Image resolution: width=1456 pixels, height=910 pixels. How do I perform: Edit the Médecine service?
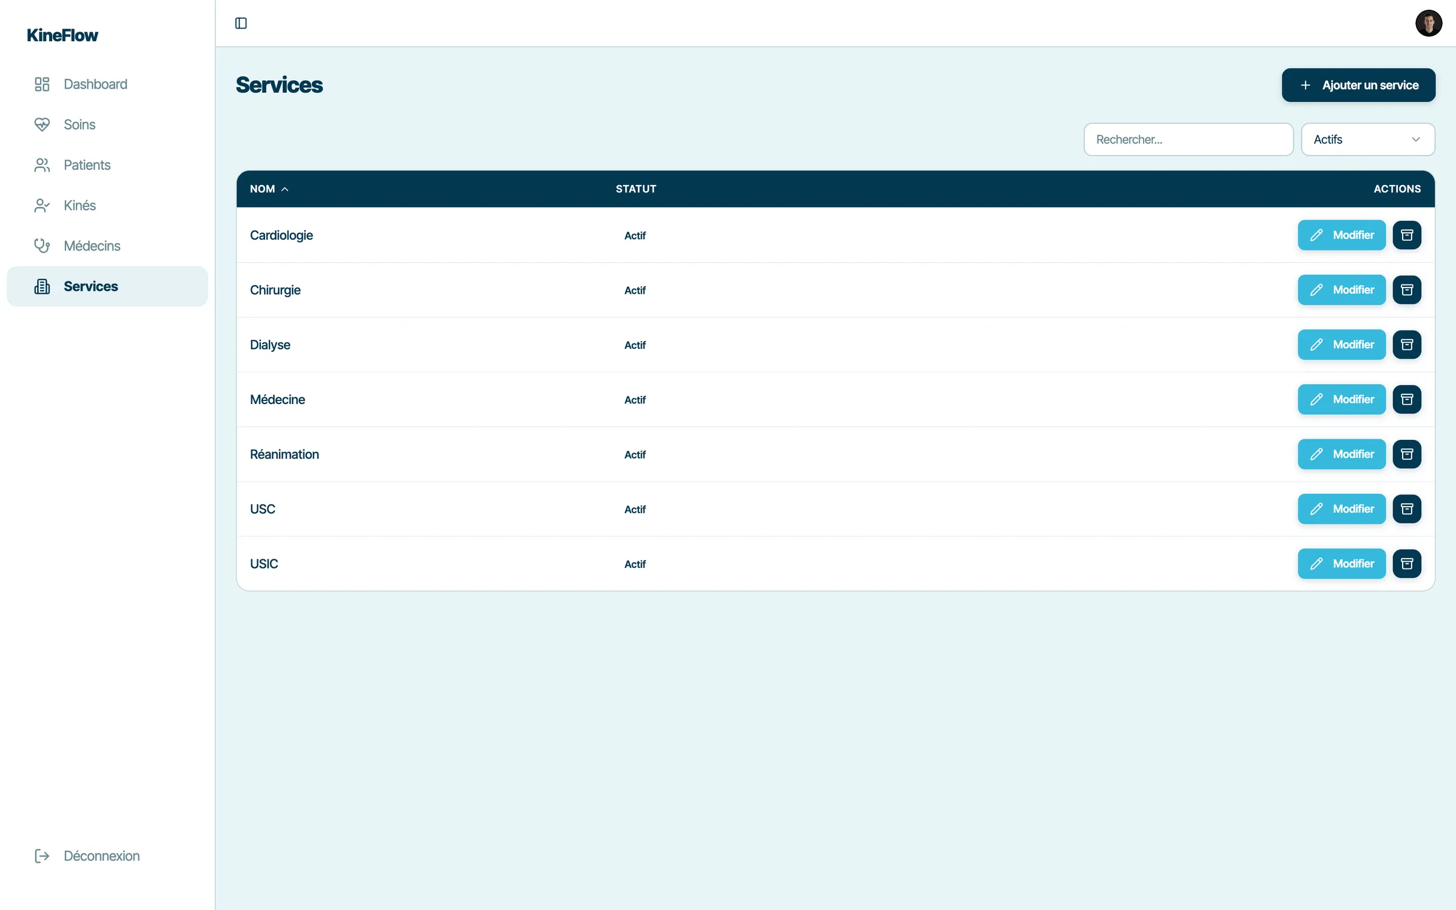click(x=1341, y=399)
